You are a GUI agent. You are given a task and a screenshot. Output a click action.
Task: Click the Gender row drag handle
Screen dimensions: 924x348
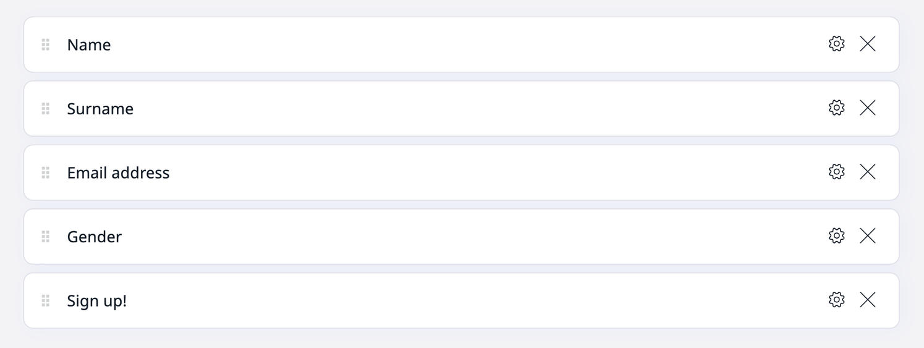click(45, 237)
